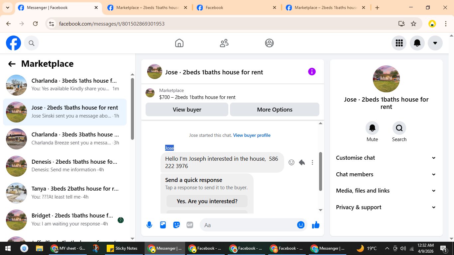454x255 pixels.
Task: Select the Messenger | Facebook tab
Action: click(x=58, y=8)
